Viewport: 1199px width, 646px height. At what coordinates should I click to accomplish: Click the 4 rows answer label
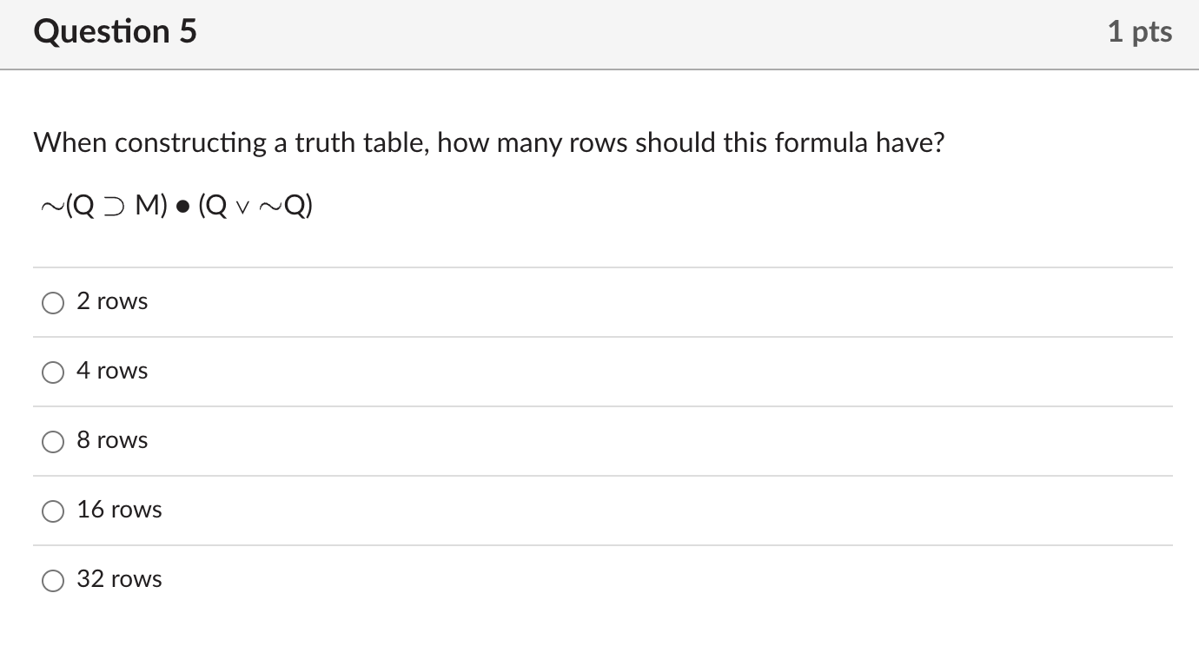coord(112,371)
